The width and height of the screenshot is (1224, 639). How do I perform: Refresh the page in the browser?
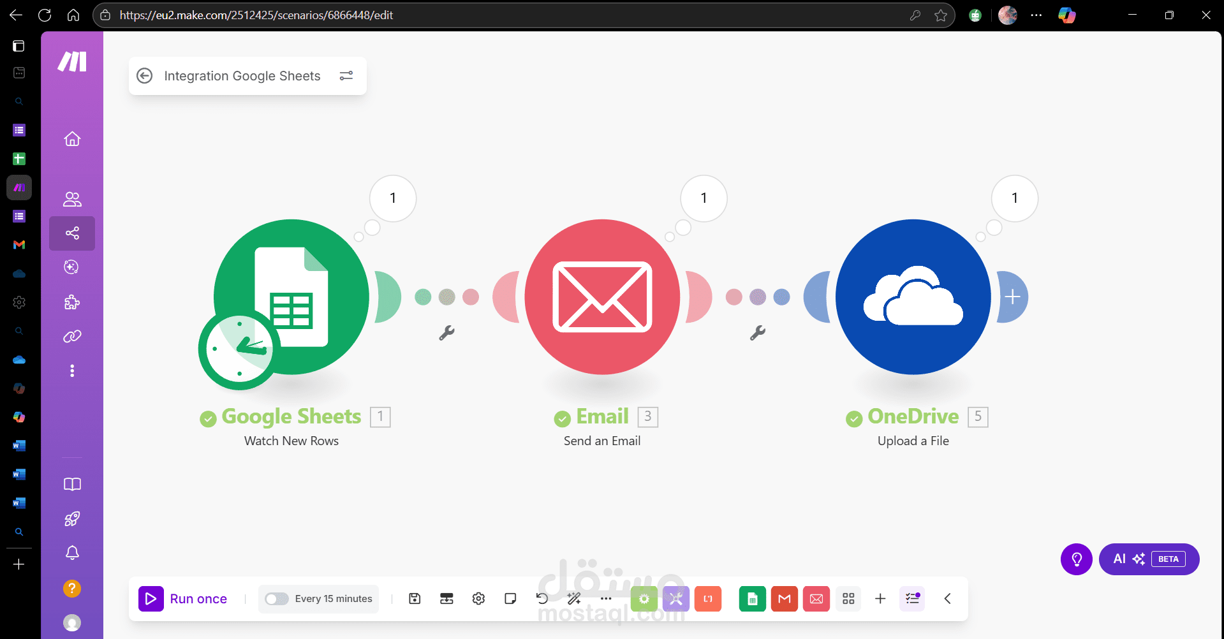45,15
